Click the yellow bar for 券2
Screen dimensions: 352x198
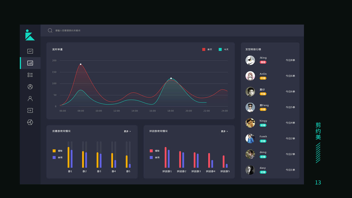click(x=83, y=159)
